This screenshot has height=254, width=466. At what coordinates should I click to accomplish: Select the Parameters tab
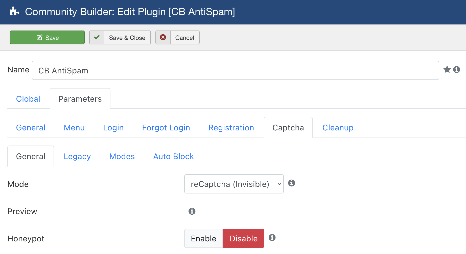[80, 99]
